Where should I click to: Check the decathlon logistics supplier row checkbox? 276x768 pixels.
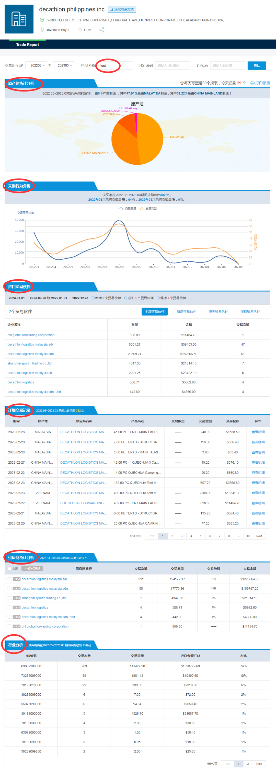click(9, 607)
